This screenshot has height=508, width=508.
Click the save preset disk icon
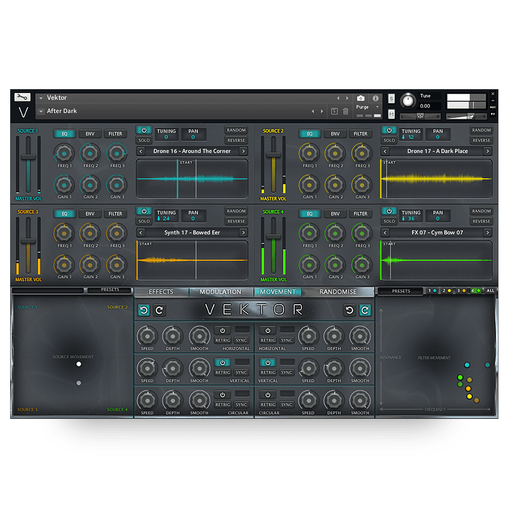tap(334, 111)
